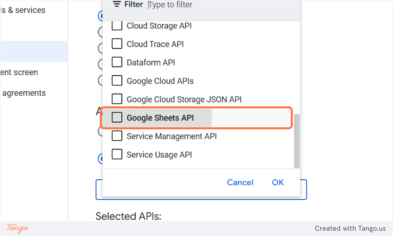
Task: Select the topmost blue radio button
Action: [x=101, y=16]
